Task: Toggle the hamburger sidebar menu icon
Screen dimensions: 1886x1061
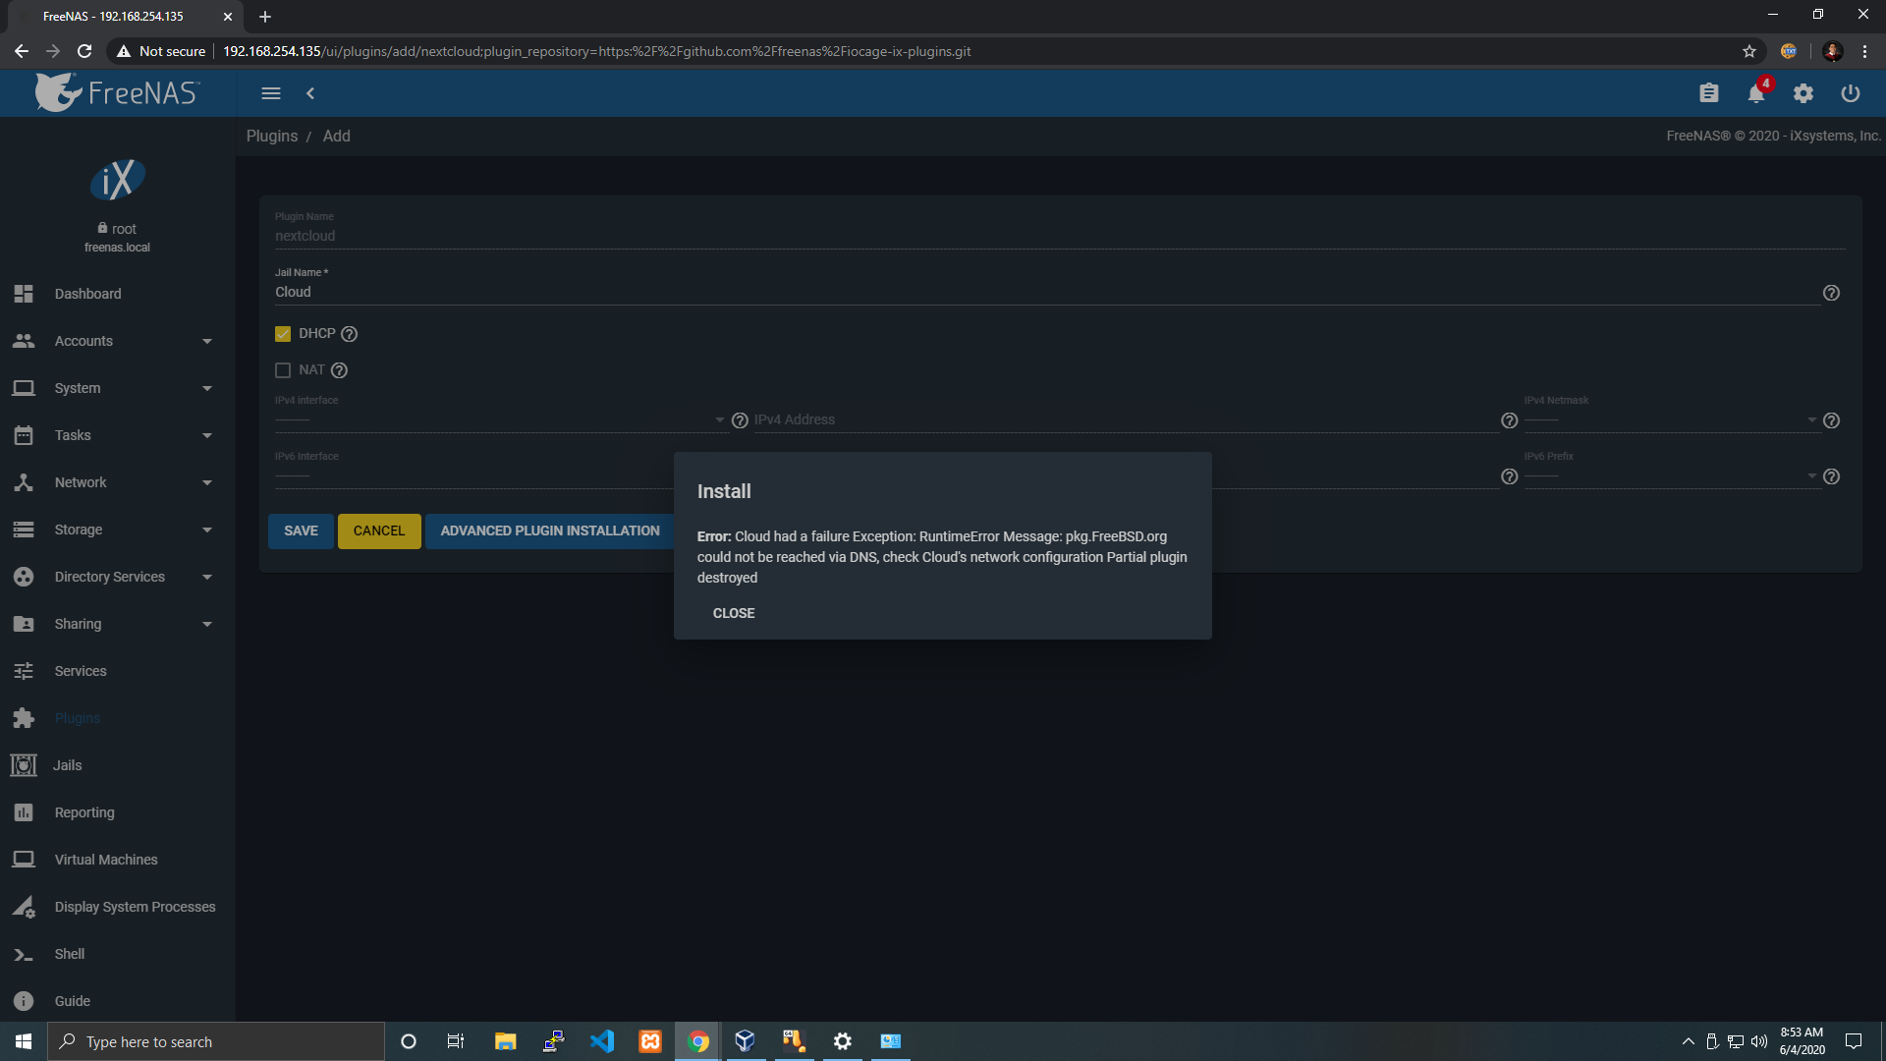Action: pos(271,93)
